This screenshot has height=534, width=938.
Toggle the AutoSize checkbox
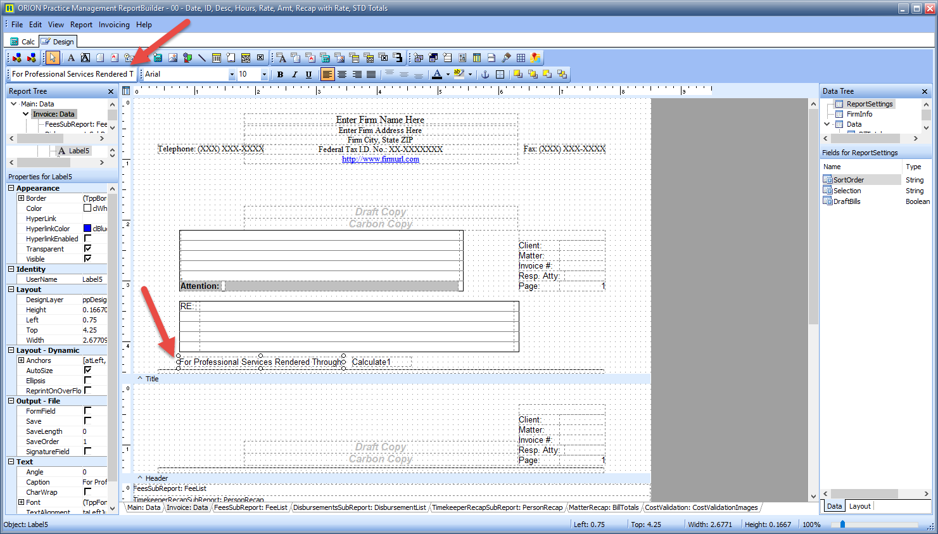point(87,370)
